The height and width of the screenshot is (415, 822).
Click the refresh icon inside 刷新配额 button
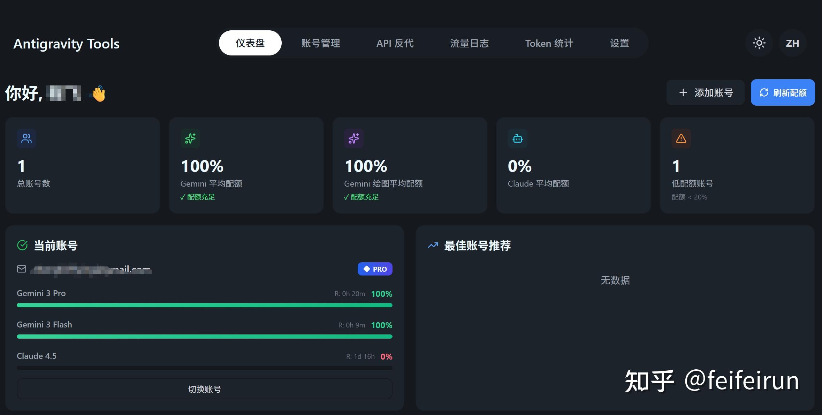(764, 92)
